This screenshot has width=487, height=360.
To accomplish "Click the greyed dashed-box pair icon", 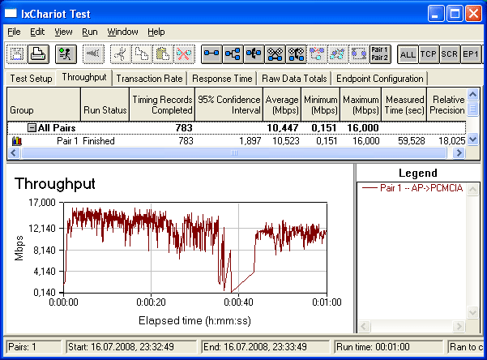I will (359, 54).
